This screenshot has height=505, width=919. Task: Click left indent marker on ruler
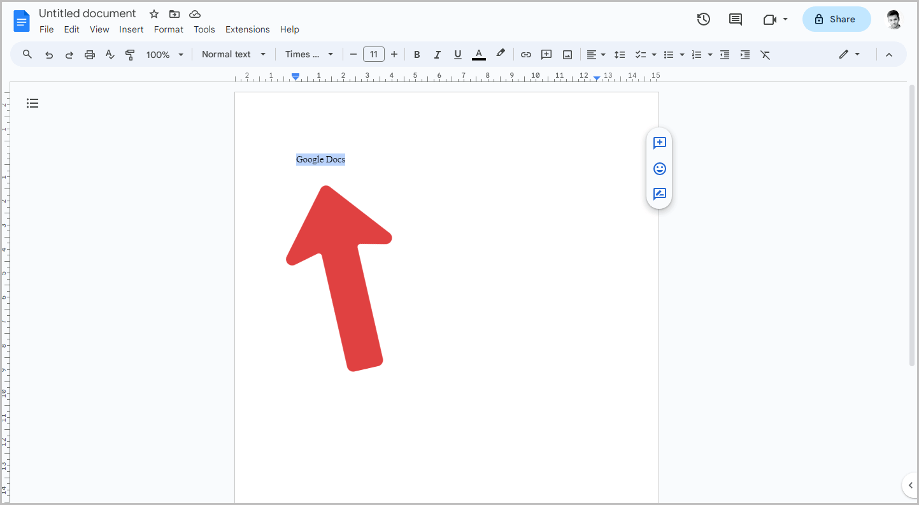(x=296, y=77)
